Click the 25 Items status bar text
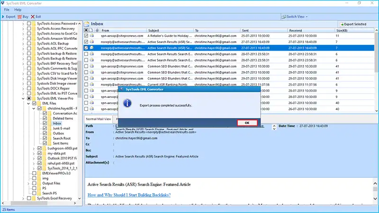Screen dimensions: 379x213 point(9,210)
